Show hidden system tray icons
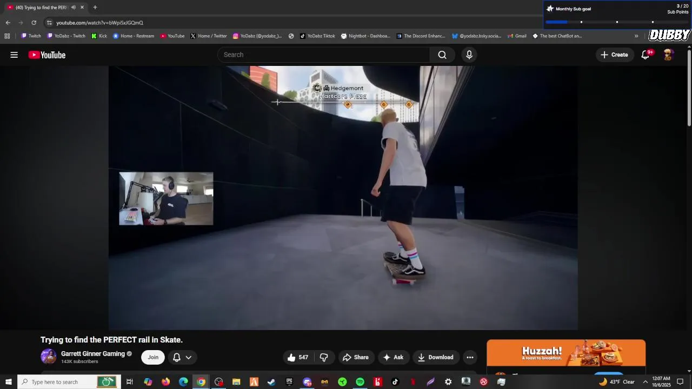Image resolution: width=692 pixels, height=389 pixels. click(x=645, y=382)
